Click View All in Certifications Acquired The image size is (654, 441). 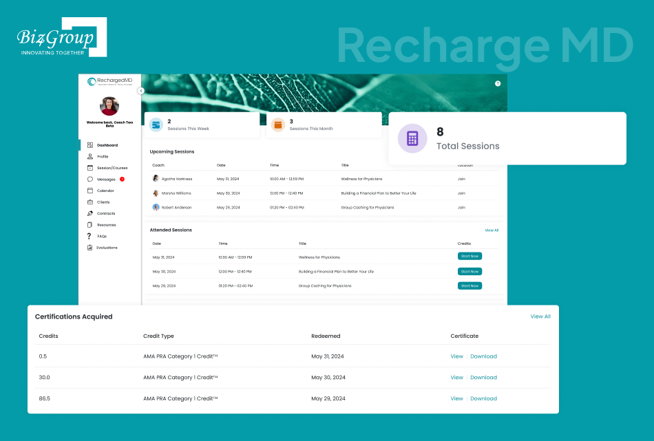pyautogui.click(x=540, y=316)
